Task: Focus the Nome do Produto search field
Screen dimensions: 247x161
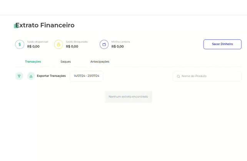Action: 207,76
